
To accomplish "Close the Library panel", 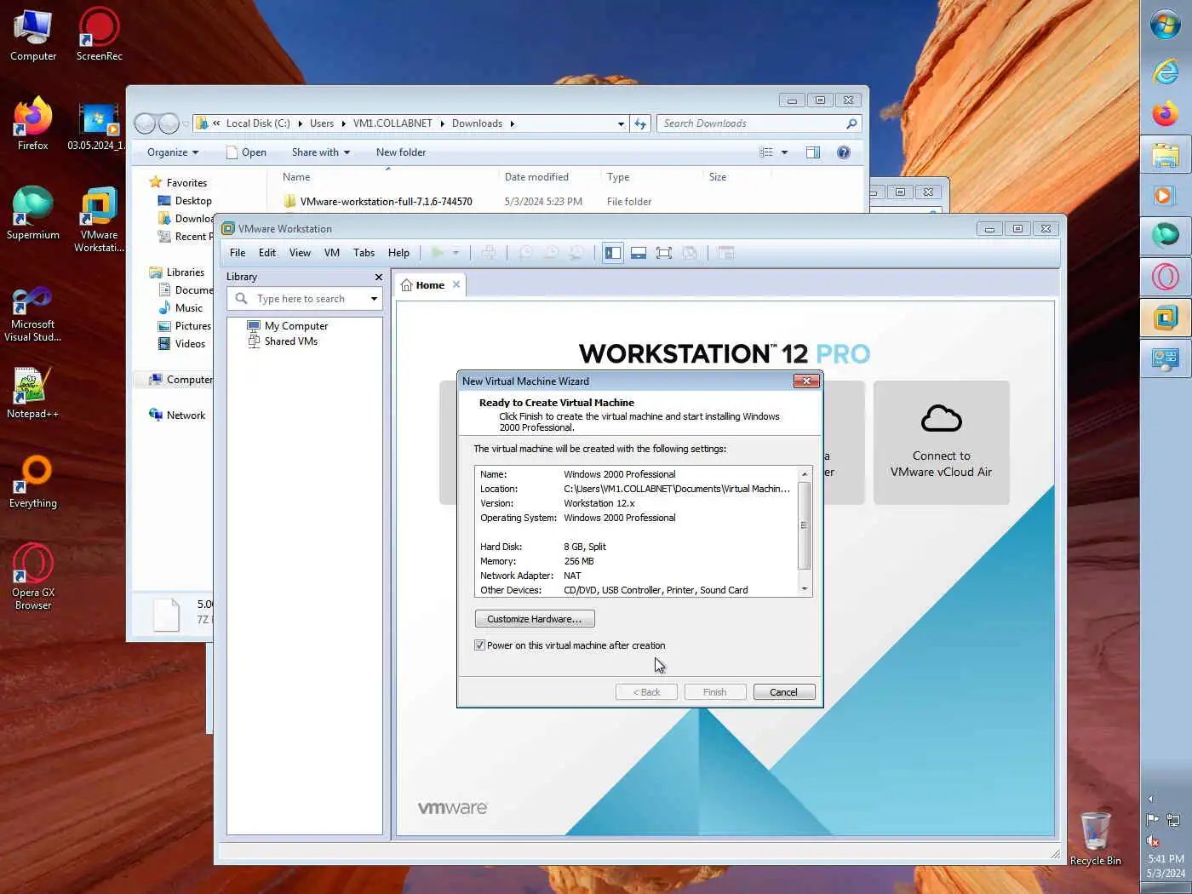I will coord(379,277).
